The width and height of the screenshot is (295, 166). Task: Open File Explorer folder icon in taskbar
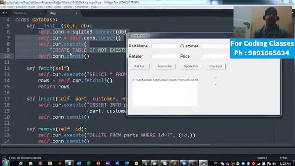coord(30,163)
